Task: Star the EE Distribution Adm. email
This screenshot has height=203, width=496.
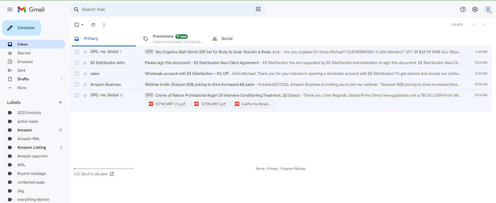Action: 85,63
